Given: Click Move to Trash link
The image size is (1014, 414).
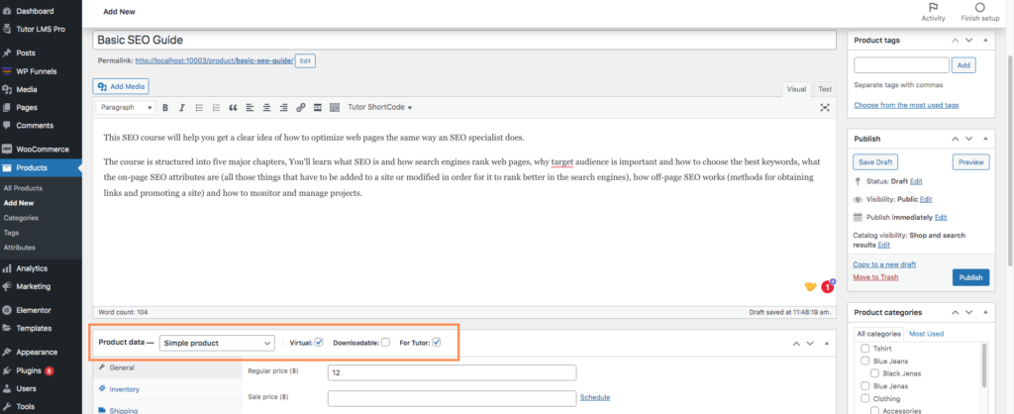Looking at the screenshot, I should [x=875, y=277].
